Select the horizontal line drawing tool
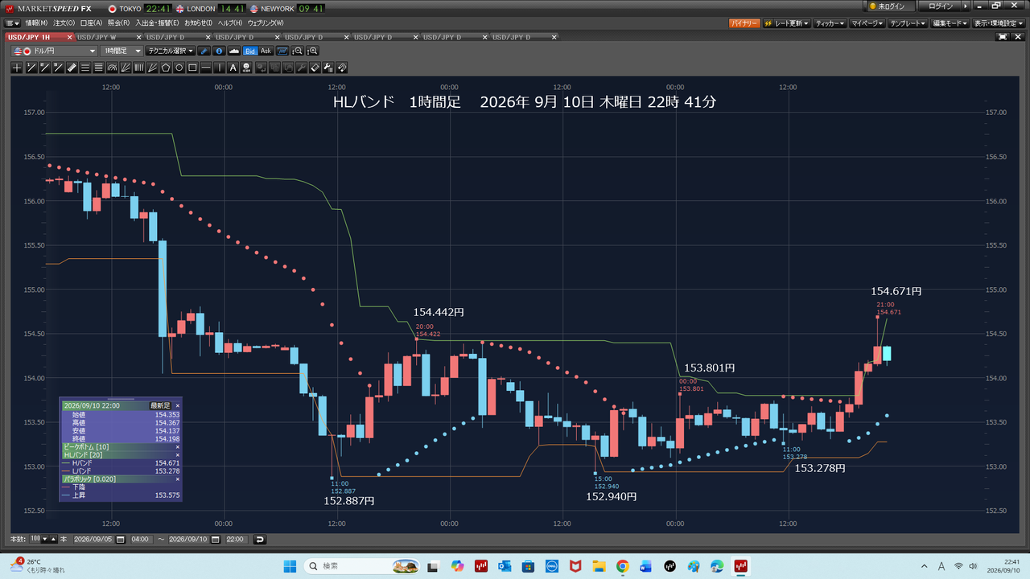1030x579 pixels. click(x=206, y=68)
